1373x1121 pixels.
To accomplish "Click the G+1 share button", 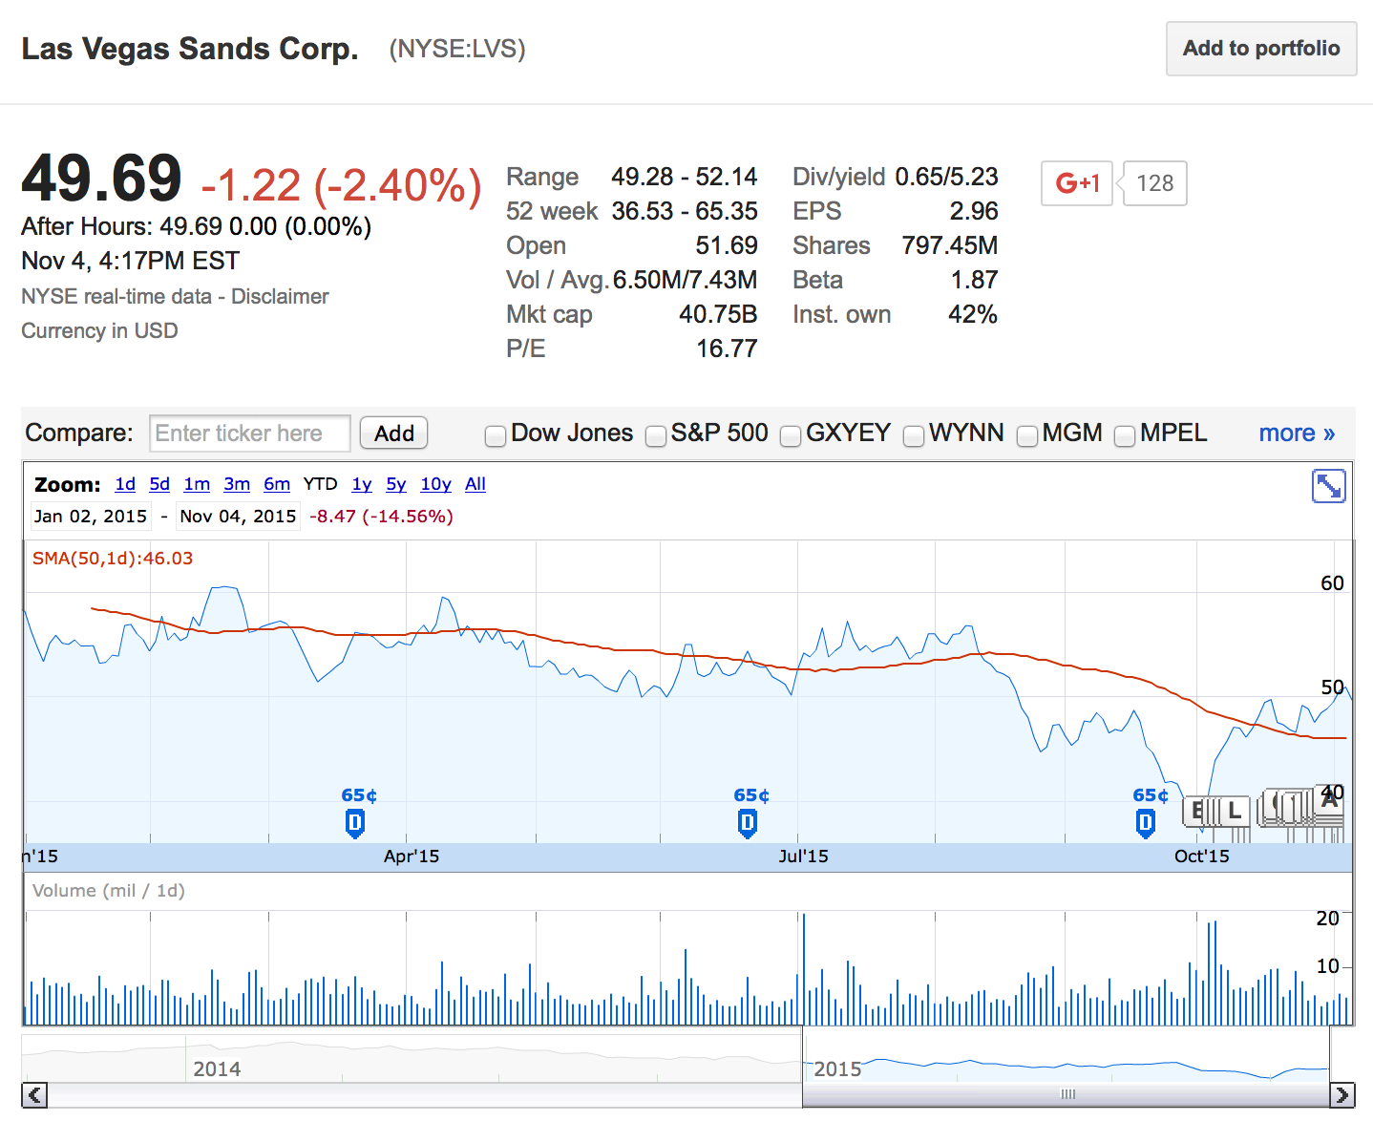I will [1077, 183].
